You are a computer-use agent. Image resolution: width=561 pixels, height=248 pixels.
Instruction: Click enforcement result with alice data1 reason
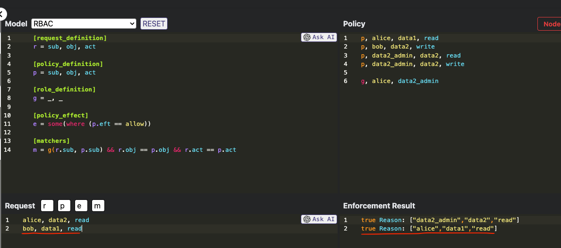point(429,229)
